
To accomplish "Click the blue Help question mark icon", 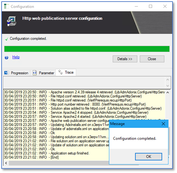I will point(6,58).
